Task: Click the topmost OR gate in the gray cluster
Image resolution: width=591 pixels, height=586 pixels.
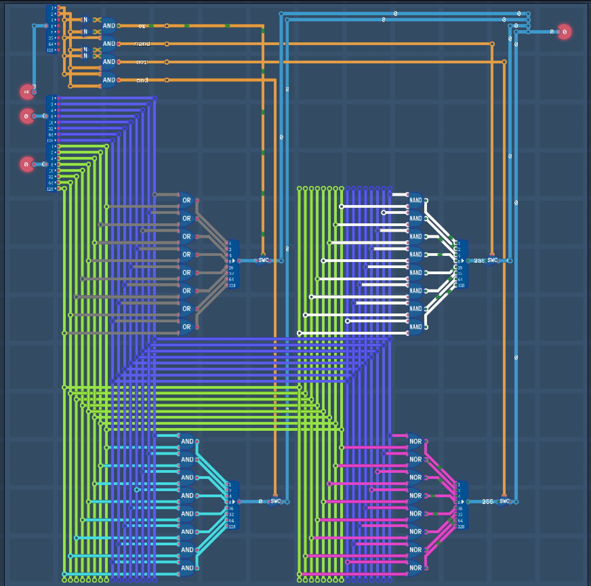Action: click(186, 200)
